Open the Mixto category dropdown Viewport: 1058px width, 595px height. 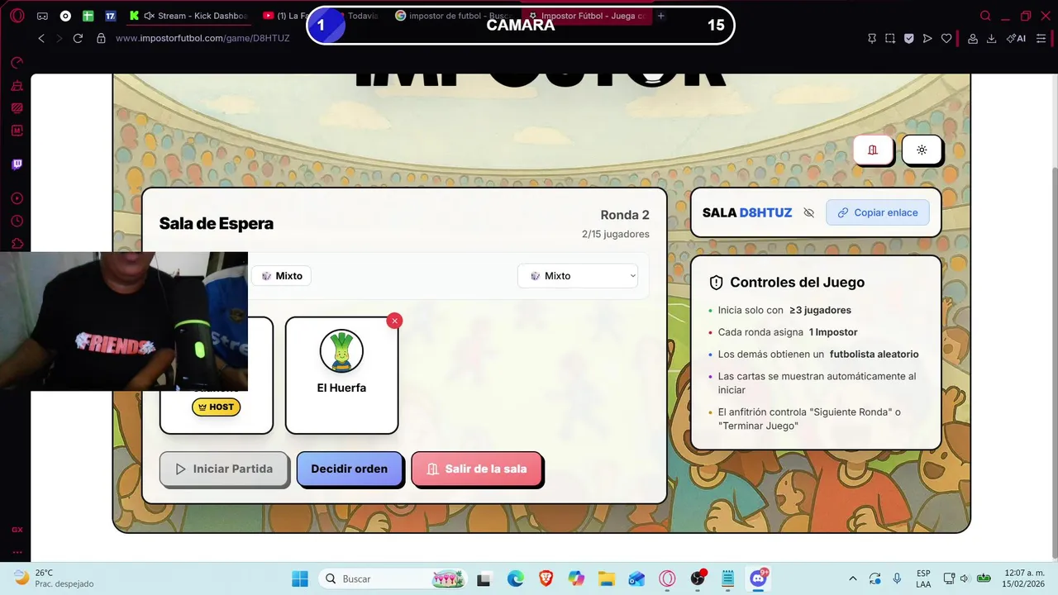pos(578,276)
